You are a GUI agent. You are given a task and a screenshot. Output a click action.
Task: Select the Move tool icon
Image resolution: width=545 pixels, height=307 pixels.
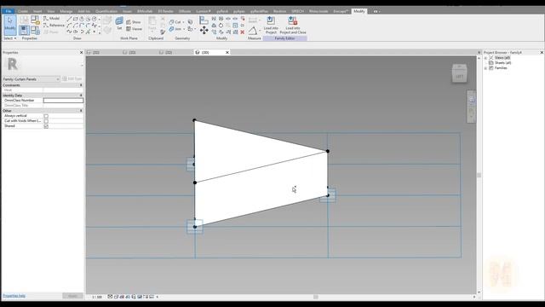tap(204, 31)
